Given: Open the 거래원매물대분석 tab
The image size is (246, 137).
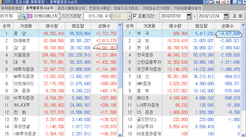Looking at the screenshot, I should pyautogui.click(x=188, y=8).
